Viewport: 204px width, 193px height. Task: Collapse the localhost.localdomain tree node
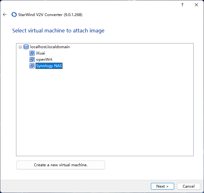(20, 47)
